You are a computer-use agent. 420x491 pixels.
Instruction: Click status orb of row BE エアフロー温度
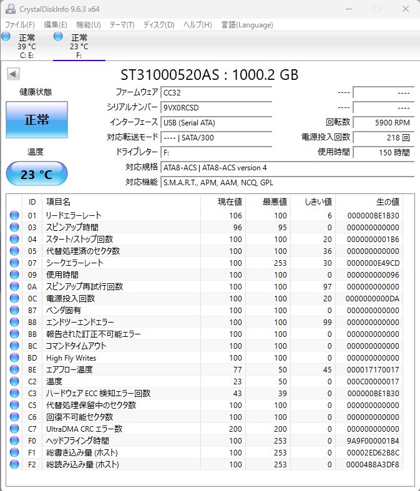click(x=14, y=369)
